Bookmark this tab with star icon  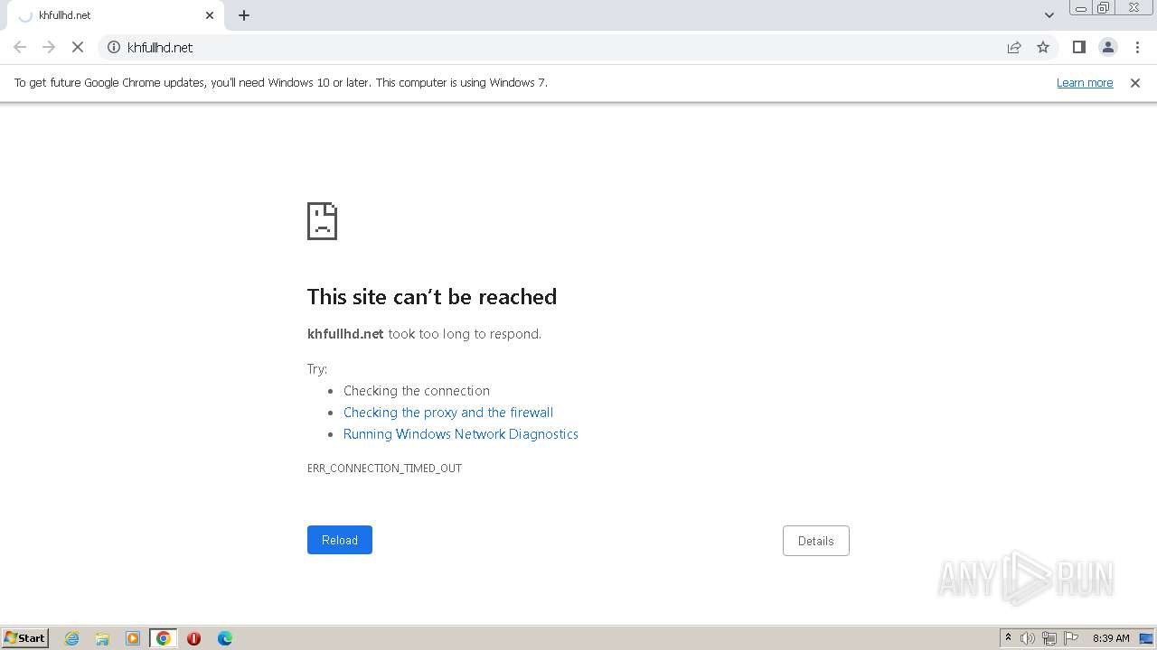pos(1043,47)
